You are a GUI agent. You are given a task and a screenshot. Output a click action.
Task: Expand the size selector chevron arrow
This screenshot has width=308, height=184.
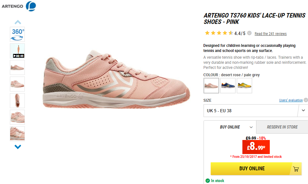pos(303,110)
